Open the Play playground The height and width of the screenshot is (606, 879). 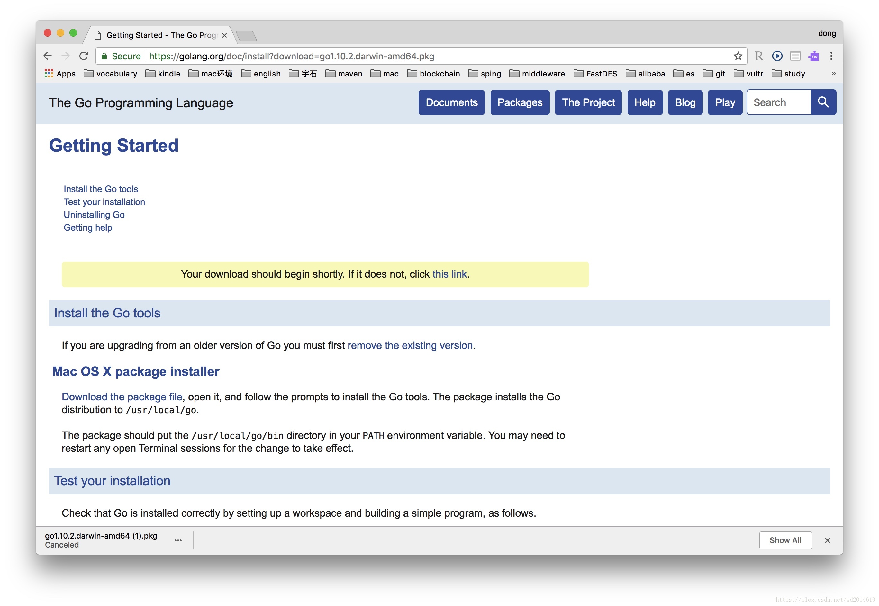click(725, 102)
